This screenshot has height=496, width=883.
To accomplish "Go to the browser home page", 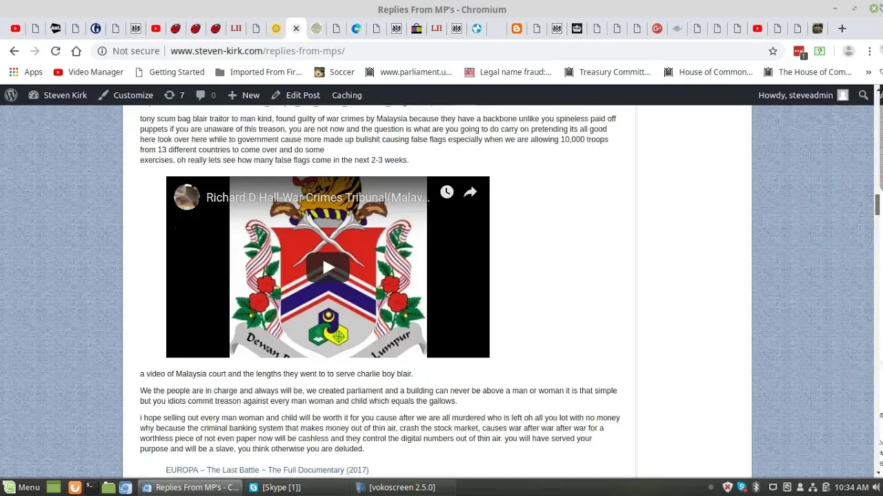I will coord(76,51).
